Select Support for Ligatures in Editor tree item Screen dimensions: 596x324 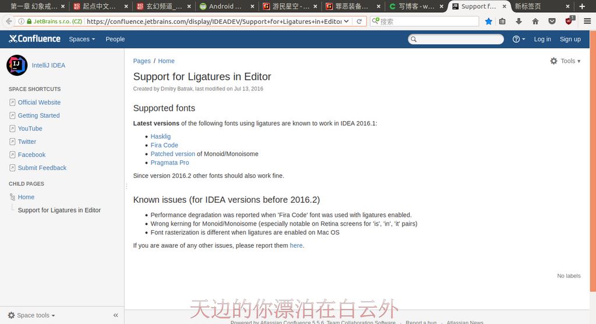coord(59,210)
